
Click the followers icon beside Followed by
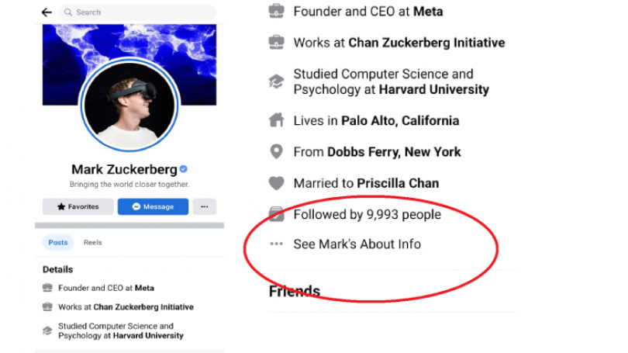(276, 214)
